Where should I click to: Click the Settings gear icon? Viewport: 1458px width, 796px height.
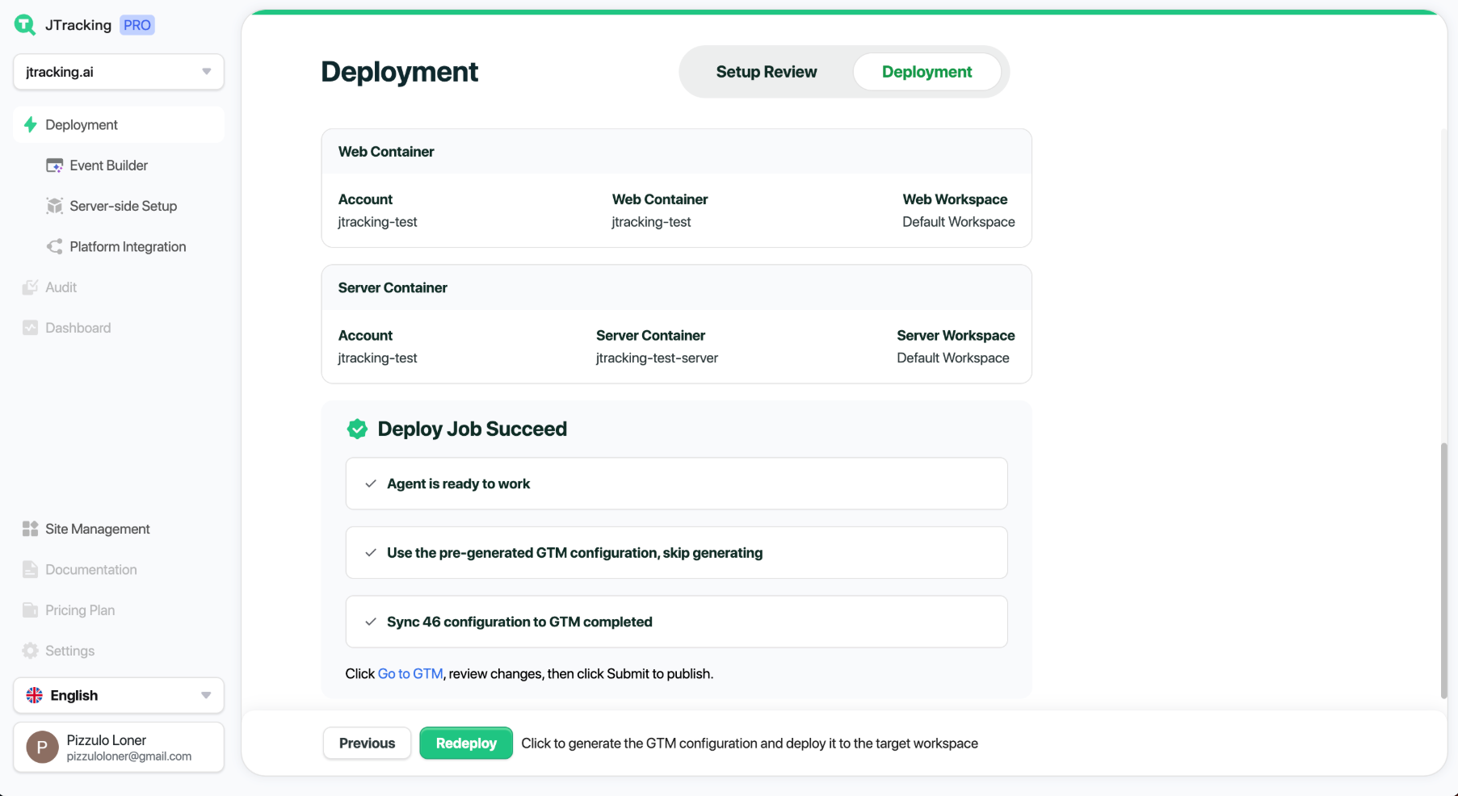point(30,651)
